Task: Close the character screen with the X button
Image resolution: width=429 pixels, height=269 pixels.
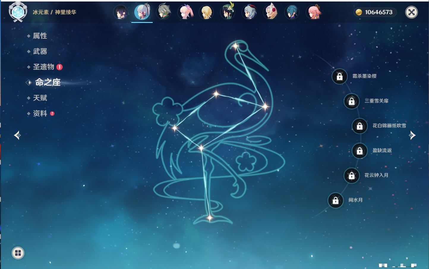Action: [411, 12]
